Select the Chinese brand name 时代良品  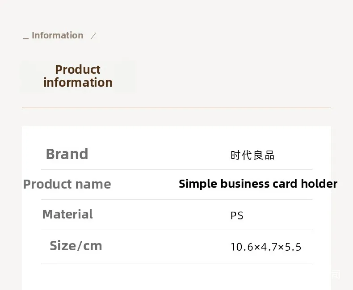[x=252, y=155]
